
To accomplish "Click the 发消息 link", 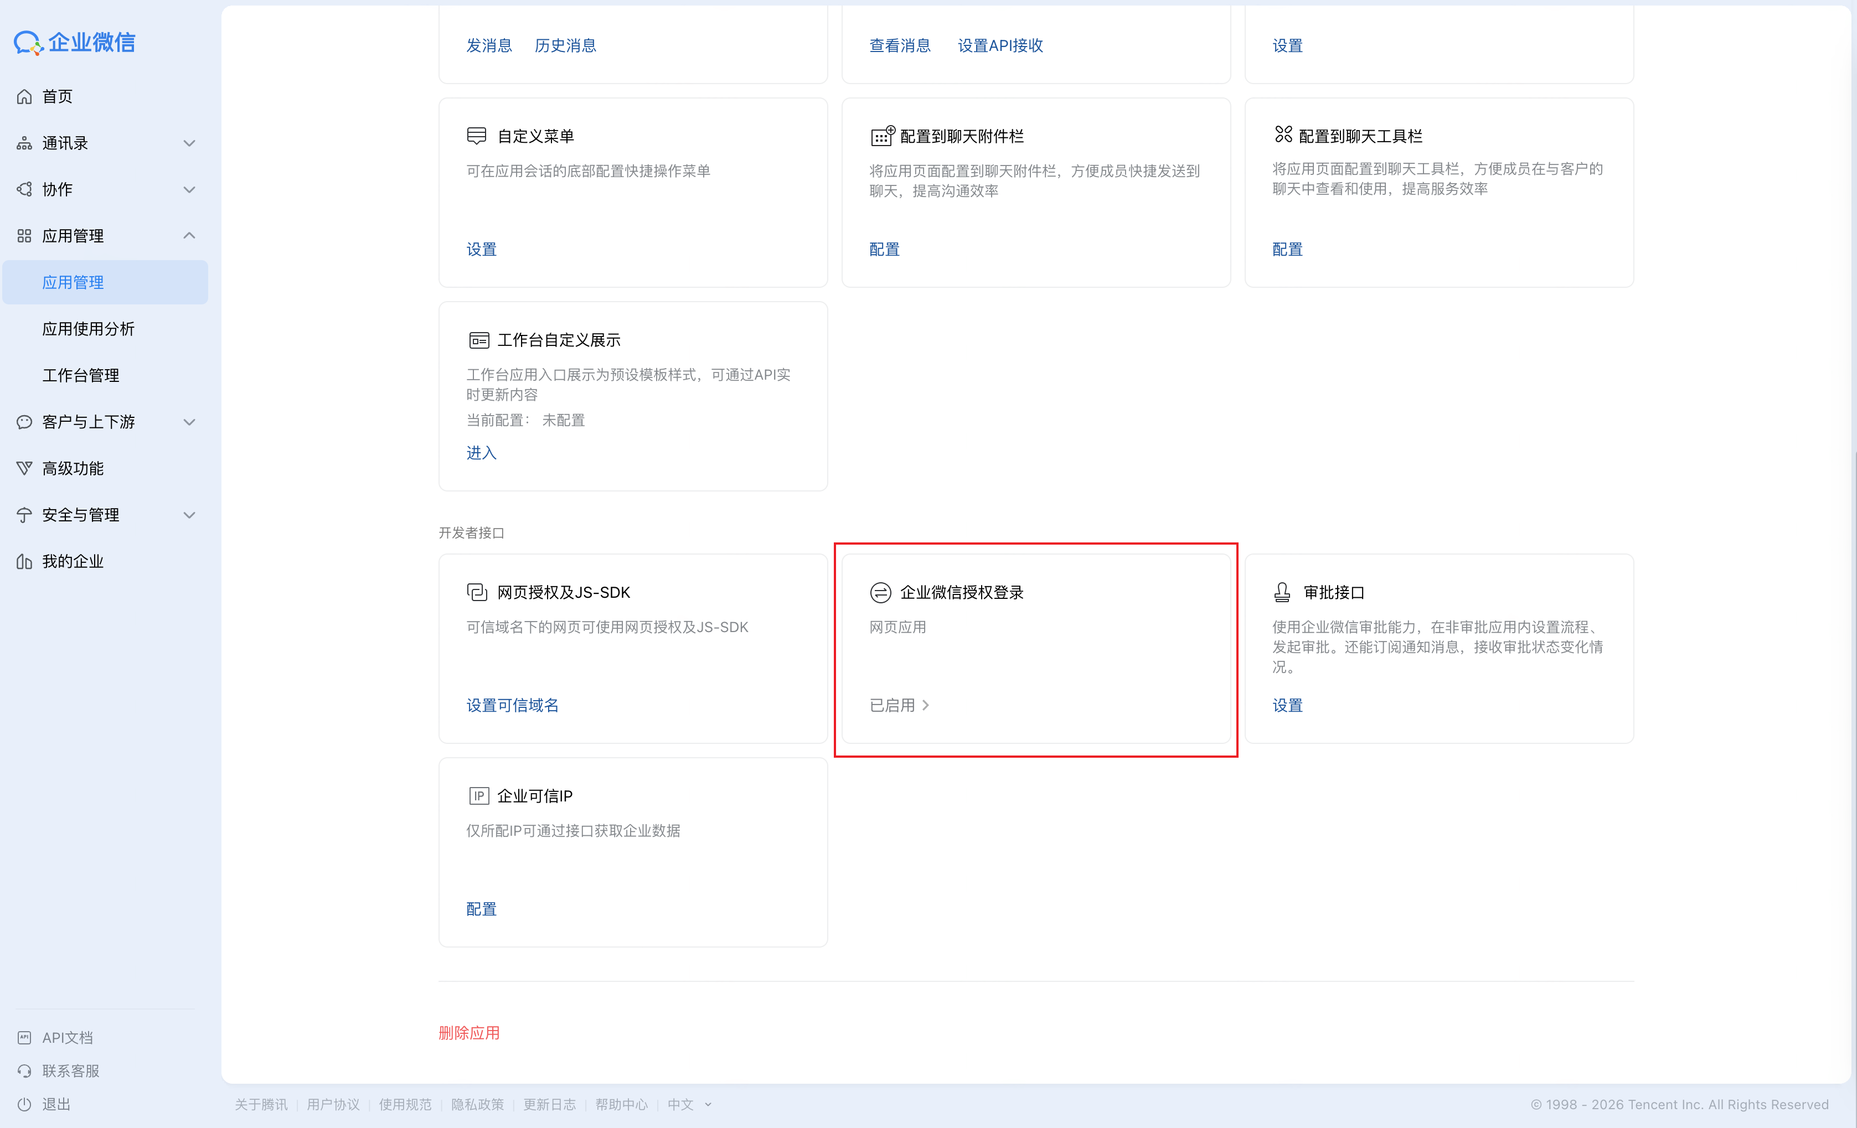I will pos(489,45).
